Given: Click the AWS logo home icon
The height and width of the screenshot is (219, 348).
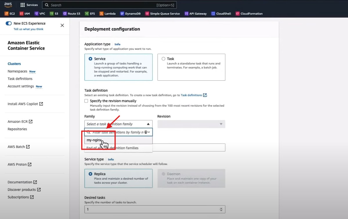Looking at the screenshot, I should click(x=8, y=5).
